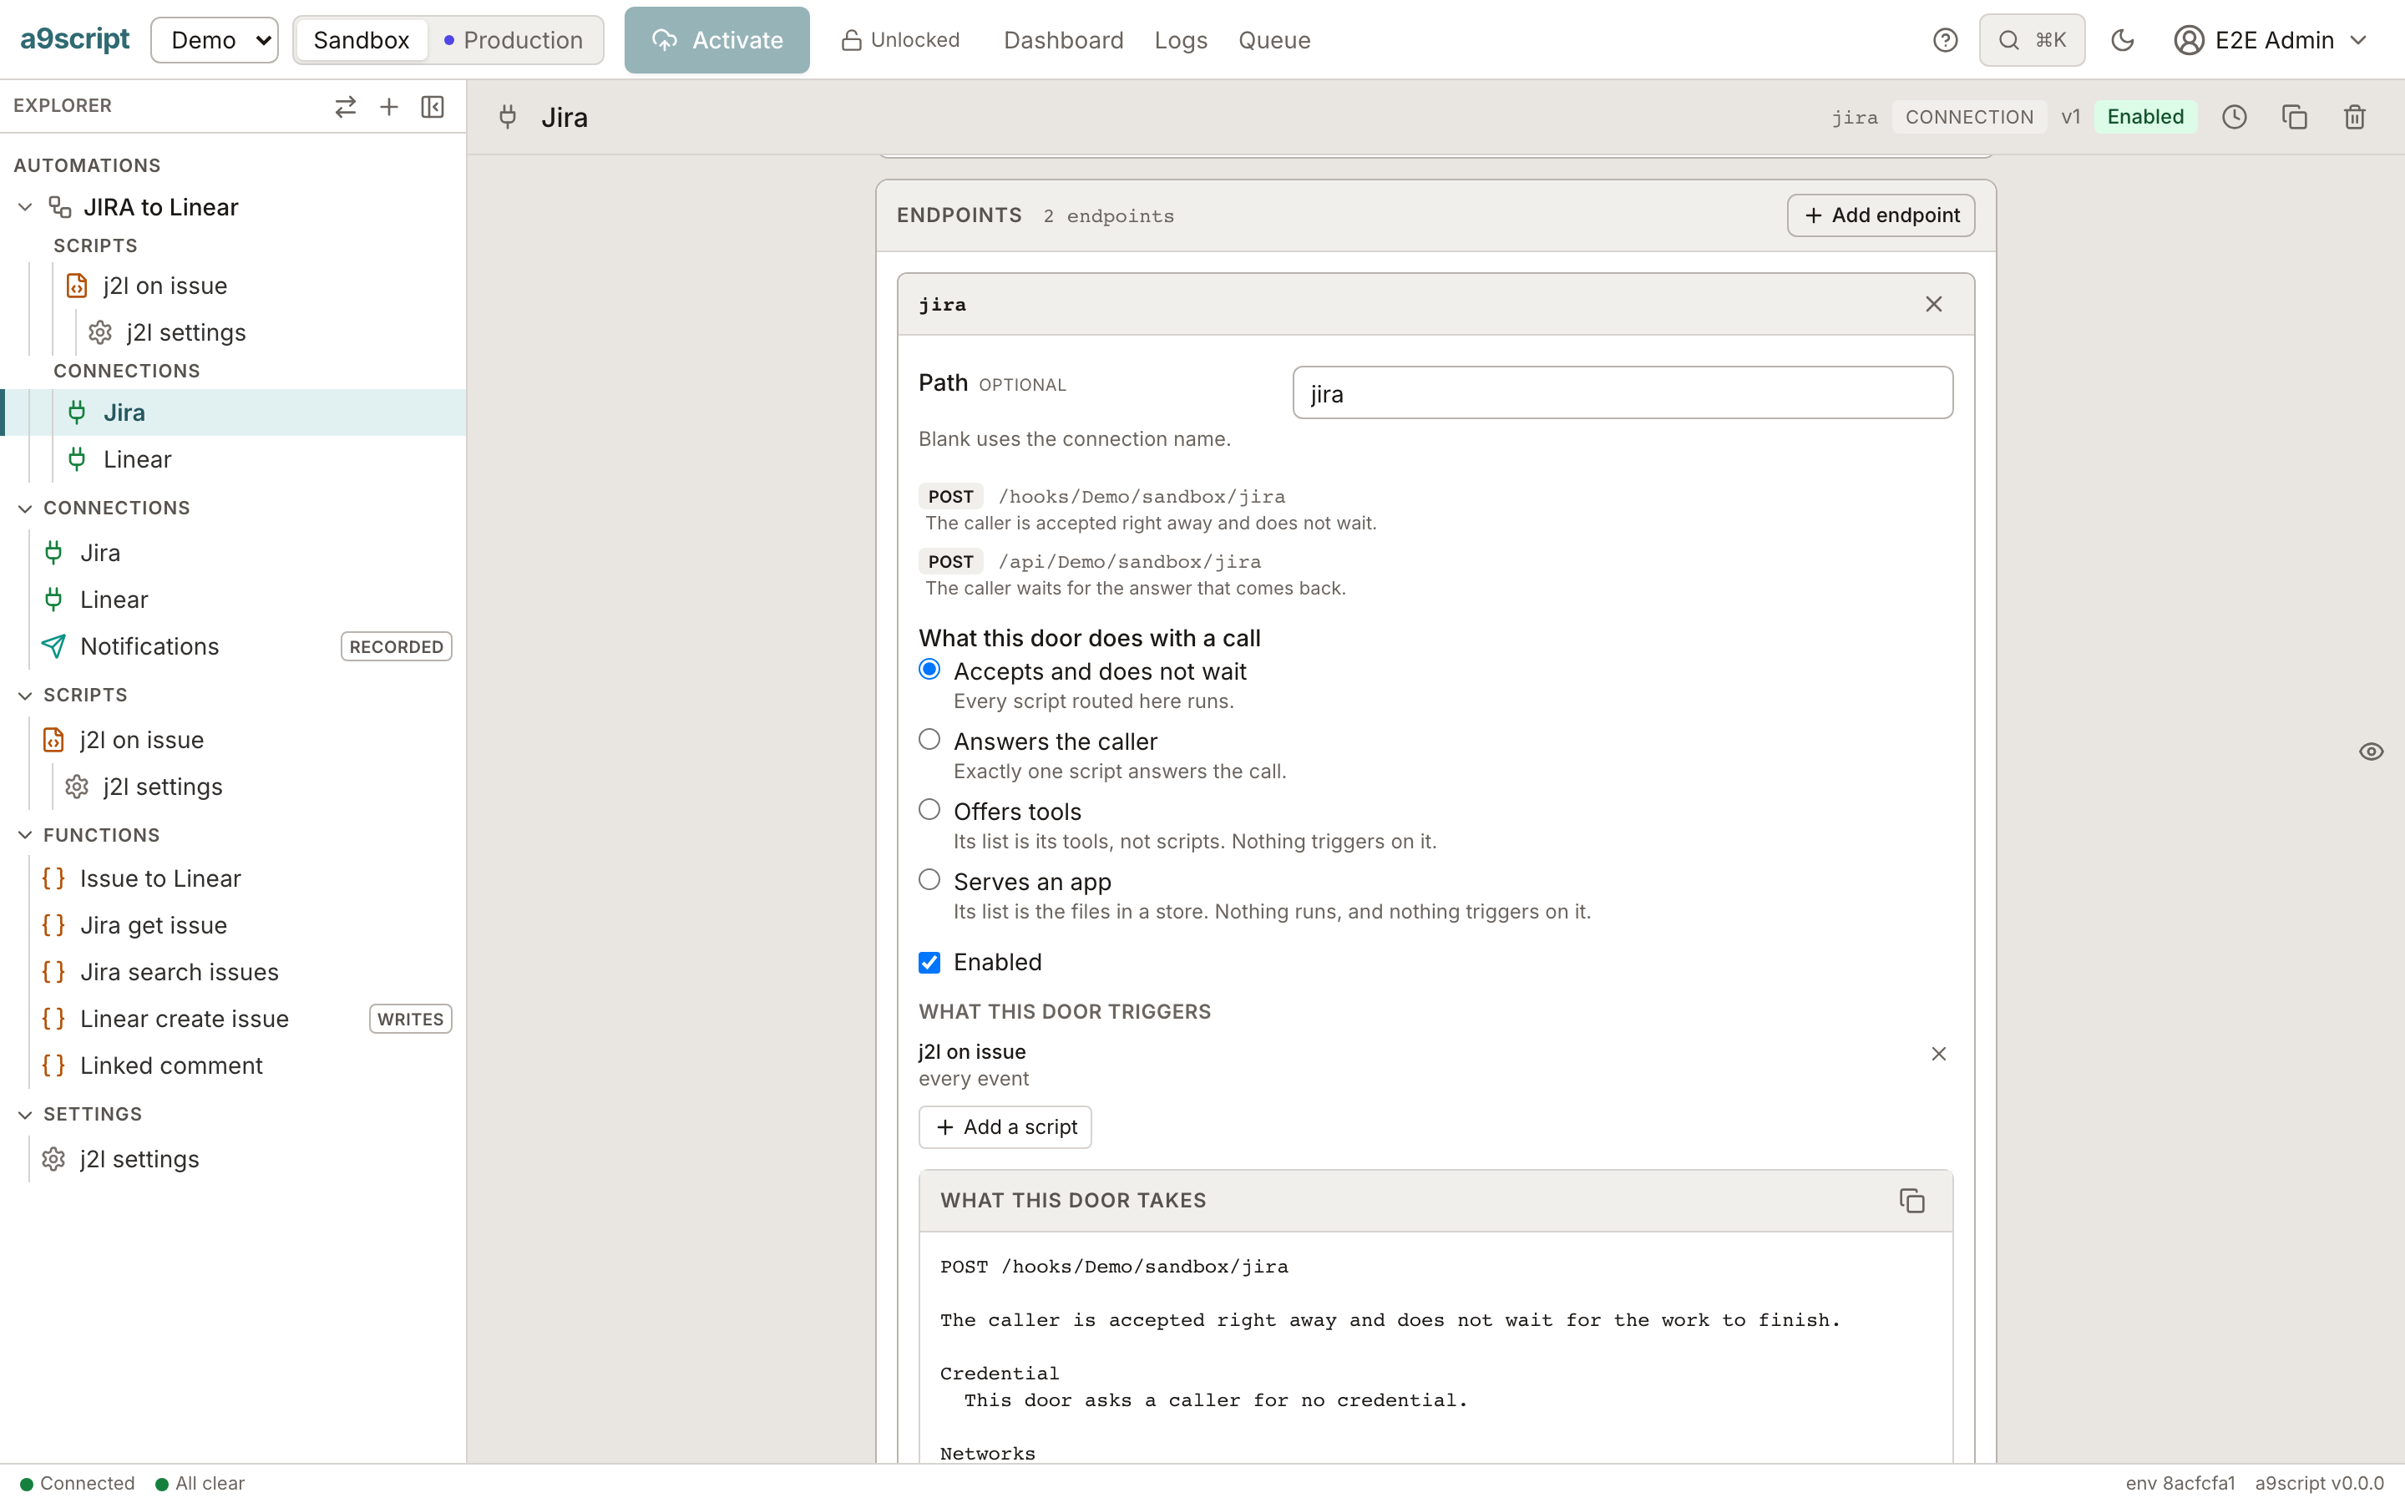The height and width of the screenshot is (1503, 2405).
Task: Remove j2l on issue trigger script
Action: coord(1938,1054)
